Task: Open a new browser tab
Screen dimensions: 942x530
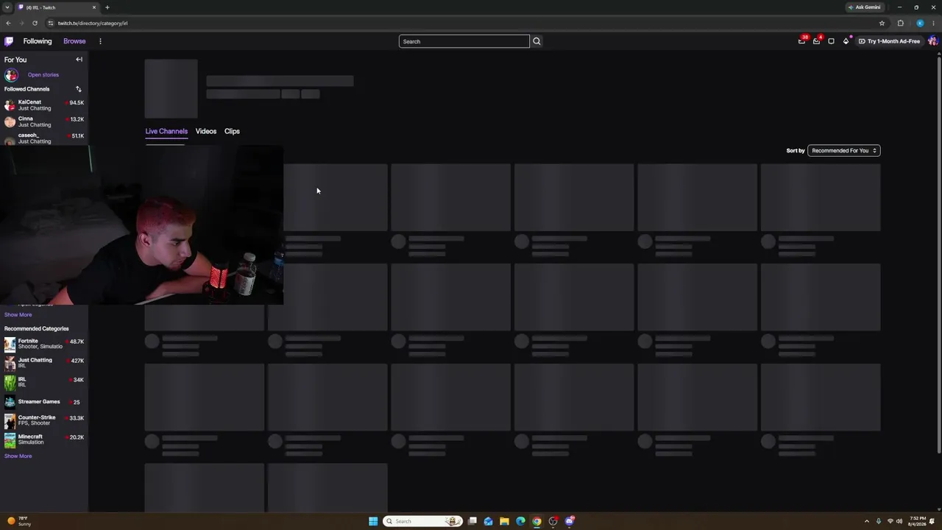Action: tap(107, 7)
